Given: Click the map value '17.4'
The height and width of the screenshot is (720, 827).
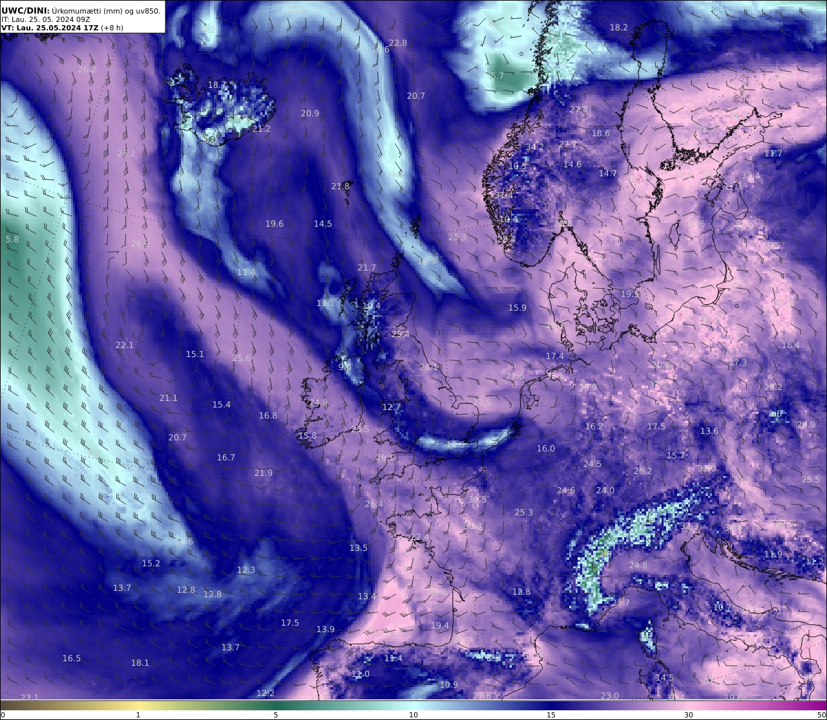Looking at the screenshot, I should (555, 356).
